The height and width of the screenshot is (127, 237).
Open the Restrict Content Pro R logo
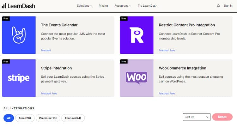137,35
